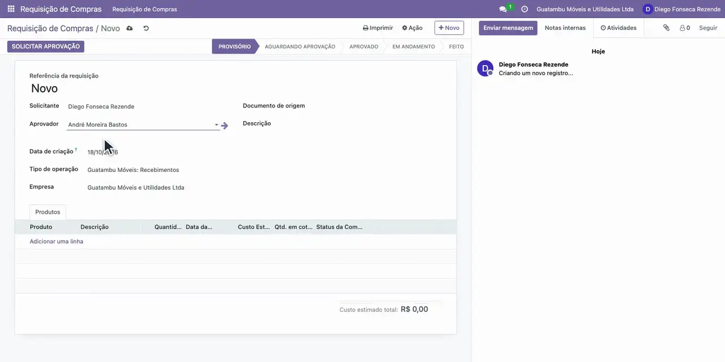
Task: Open the Requisição de Compras top menu
Action: click(144, 9)
